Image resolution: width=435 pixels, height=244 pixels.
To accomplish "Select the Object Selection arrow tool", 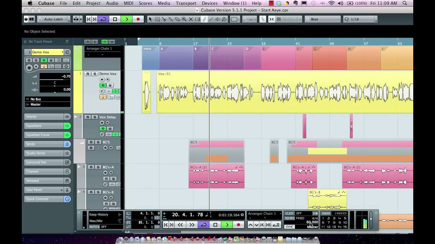I will tap(150, 19).
